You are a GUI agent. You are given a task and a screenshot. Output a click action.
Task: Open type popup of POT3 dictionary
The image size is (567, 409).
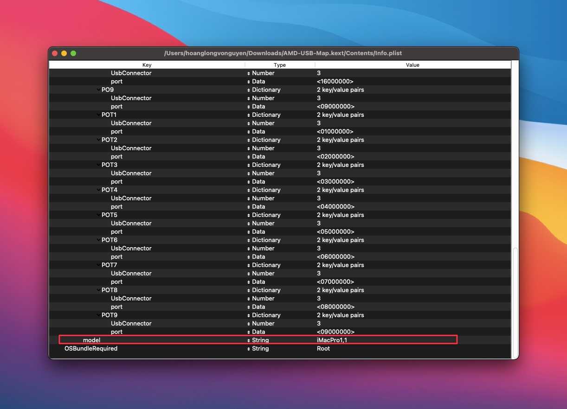click(x=249, y=165)
